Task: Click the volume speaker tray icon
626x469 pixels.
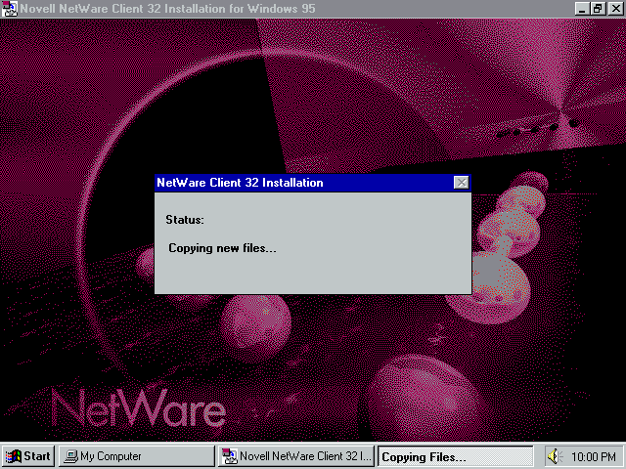Action: pyautogui.click(x=555, y=456)
